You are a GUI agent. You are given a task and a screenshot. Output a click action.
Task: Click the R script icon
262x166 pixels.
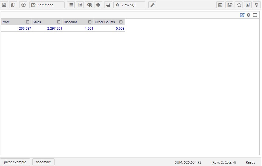tap(89, 5)
